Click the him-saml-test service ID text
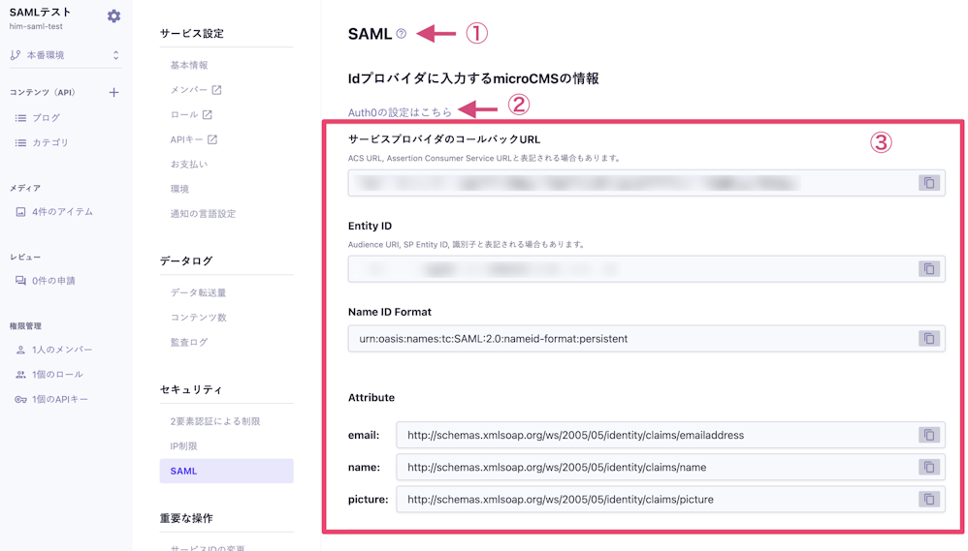Viewport: 968px width, 551px height. click(x=36, y=26)
